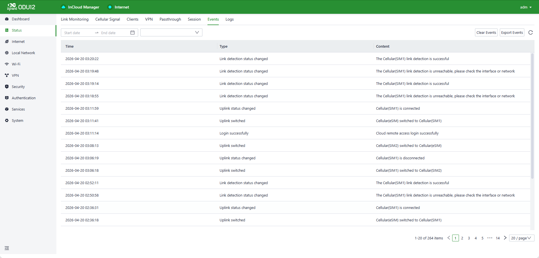Viewport: 539px width, 258px height.
Task: Expand the 20 / page size dropdown
Action: click(521, 238)
